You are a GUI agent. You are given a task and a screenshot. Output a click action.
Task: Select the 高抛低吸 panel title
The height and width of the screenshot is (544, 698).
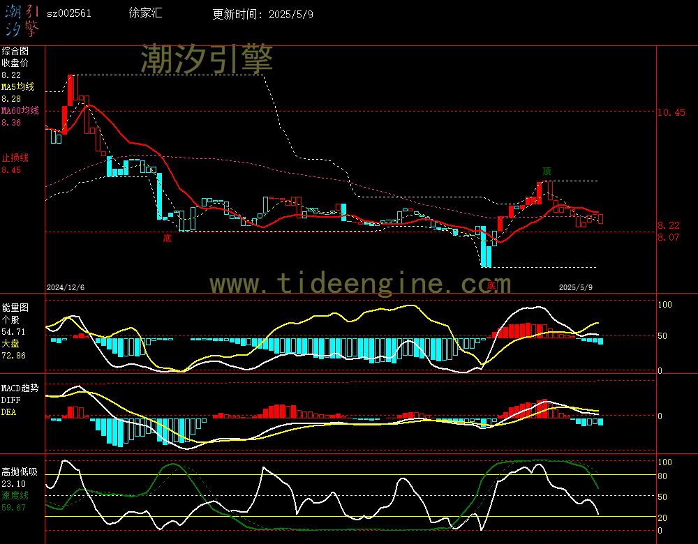pyautogui.click(x=19, y=472)
